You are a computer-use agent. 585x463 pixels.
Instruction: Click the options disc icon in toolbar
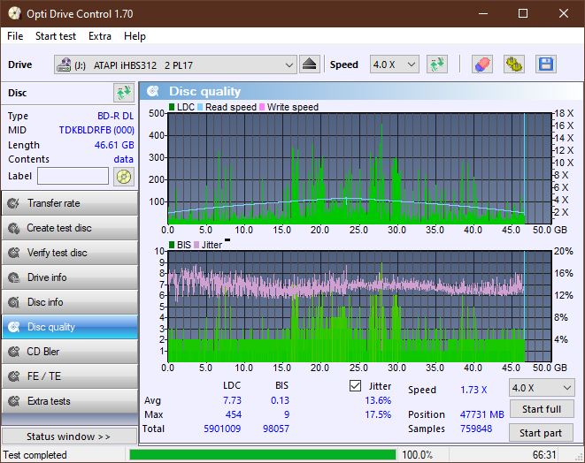(513, 65)
